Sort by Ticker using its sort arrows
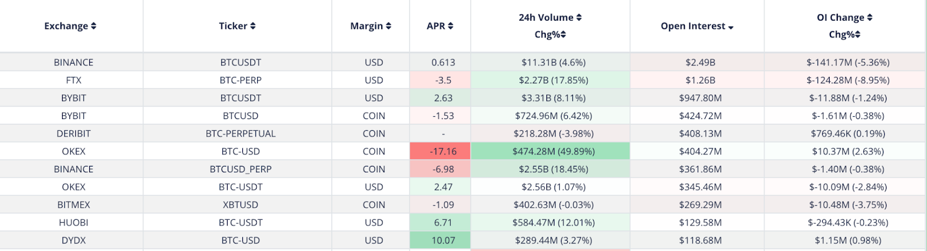 tap(253, 26)
